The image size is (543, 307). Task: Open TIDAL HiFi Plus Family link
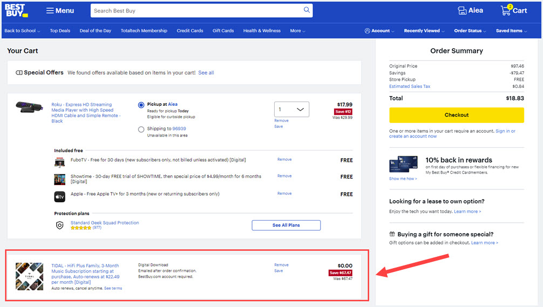click(85, 274)
